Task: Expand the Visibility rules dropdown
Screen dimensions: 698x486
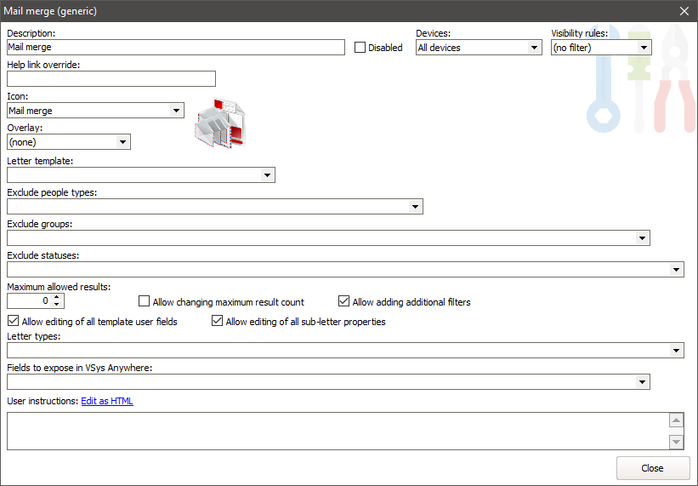Action: point(644,48)
